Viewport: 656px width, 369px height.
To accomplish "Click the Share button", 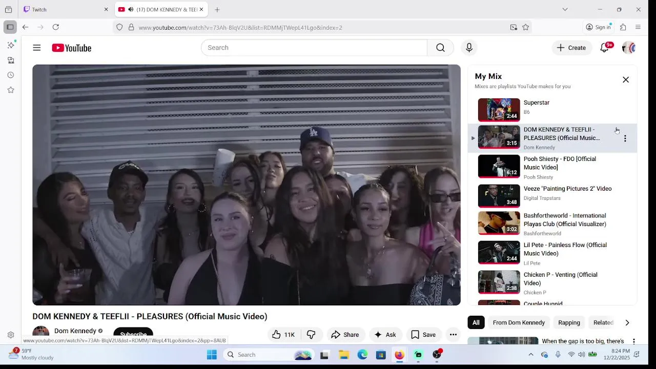I will click(345, 335).
